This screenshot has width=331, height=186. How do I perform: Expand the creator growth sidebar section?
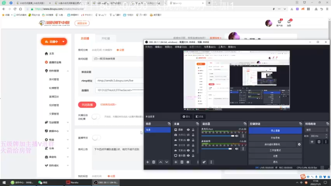tap(68, 166)
